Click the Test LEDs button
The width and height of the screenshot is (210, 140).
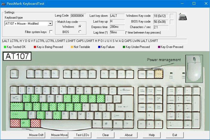(x=82, y=135)
